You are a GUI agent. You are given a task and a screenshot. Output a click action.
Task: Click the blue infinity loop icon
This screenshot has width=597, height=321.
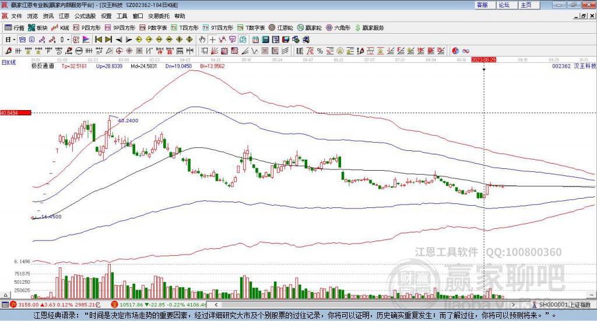coord(466,51)
